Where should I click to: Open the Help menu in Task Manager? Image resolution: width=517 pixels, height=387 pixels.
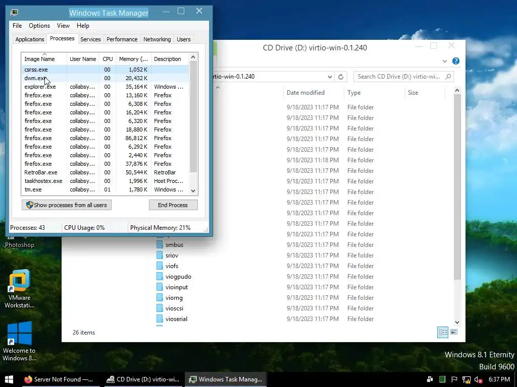[x=83, y=26]
